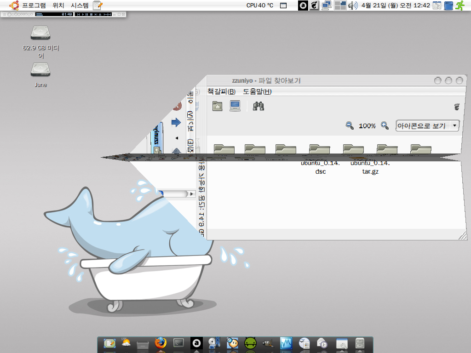Click the seek bar in Audacious player
This screenshot has width=471, height=353.
pyautogui.click(x=108, y=14)
